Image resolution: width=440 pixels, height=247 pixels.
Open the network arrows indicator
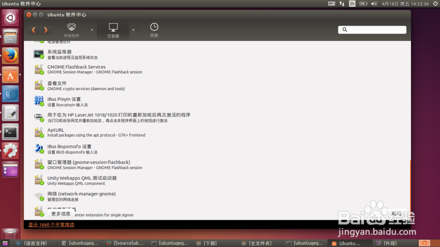point(342,4)
